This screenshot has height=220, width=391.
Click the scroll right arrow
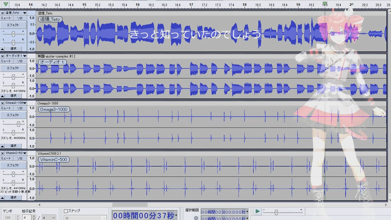pyautogui.click(x=386, y=205)
